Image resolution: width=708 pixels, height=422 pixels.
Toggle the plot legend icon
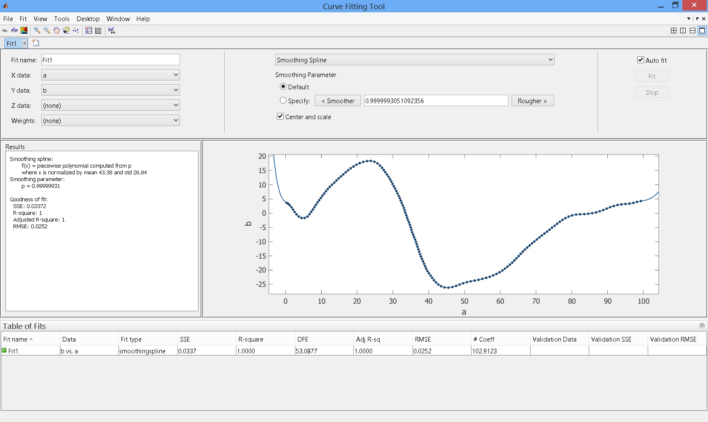(x=88, y=30)
